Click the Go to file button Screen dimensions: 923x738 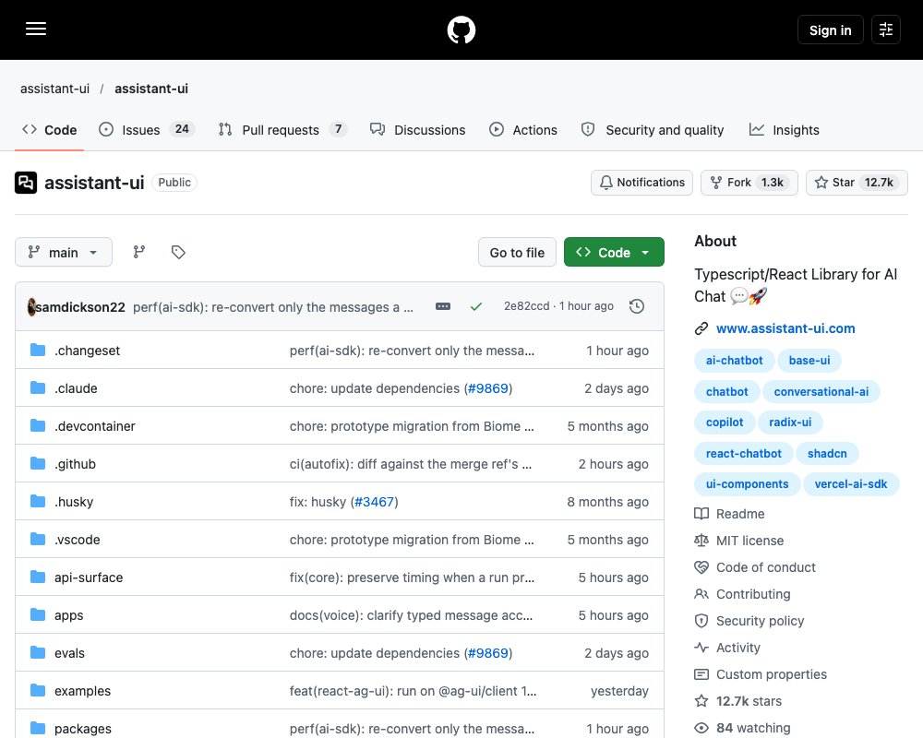point(517,252)
